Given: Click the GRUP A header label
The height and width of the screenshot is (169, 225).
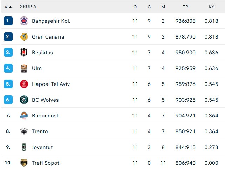Looking at the screenshot, I should (x=28, y=7).
